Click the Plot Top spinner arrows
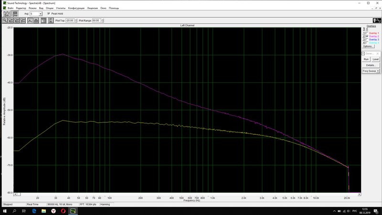The image size is (382, 215). point(76,21)
